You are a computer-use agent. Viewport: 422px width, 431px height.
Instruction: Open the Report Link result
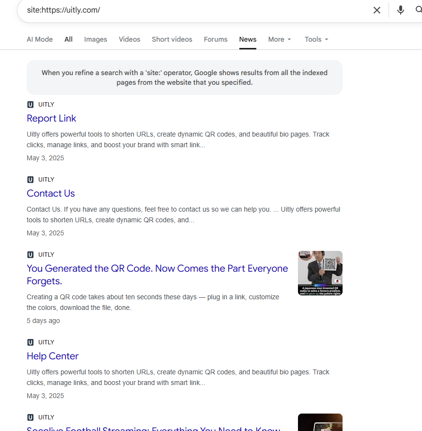[x=51, y=118]
